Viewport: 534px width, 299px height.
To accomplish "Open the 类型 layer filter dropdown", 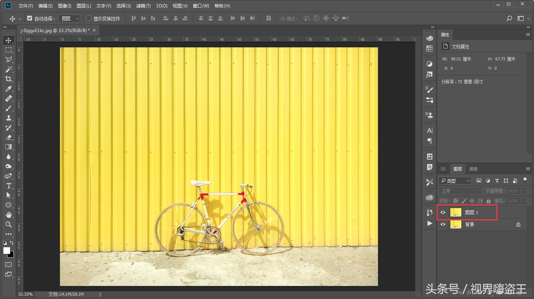I will tap(455, 181).
